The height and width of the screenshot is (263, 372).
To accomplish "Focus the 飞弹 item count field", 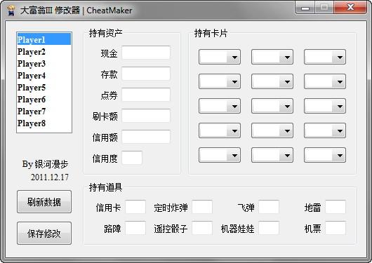I will 269,207.
